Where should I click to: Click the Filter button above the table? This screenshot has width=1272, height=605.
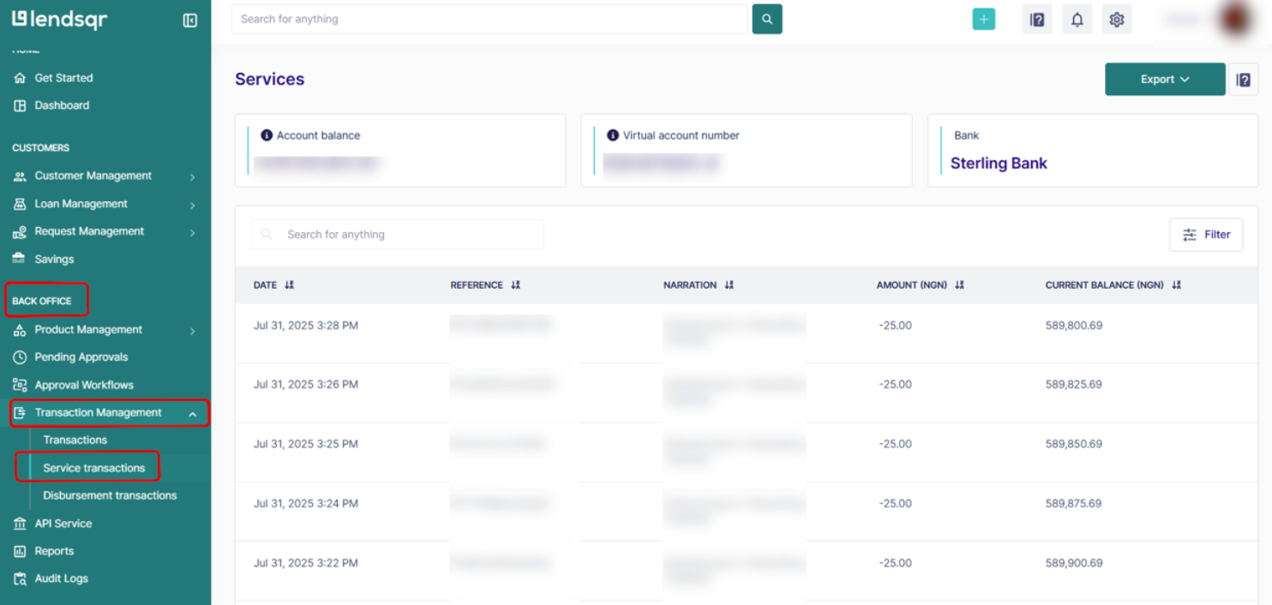click(x=1205, y=234)
